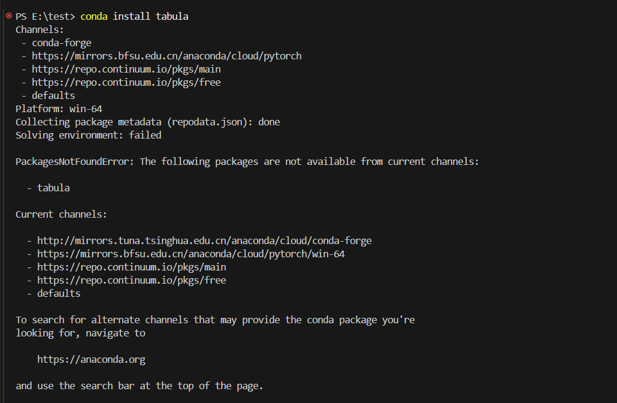The width and height of the screenshot is (617, 403).
Task: Open pkgs/free URL under Current channels
Action: [x=131, y=280]
